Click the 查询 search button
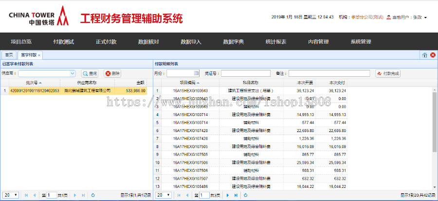 pos(90,74)
